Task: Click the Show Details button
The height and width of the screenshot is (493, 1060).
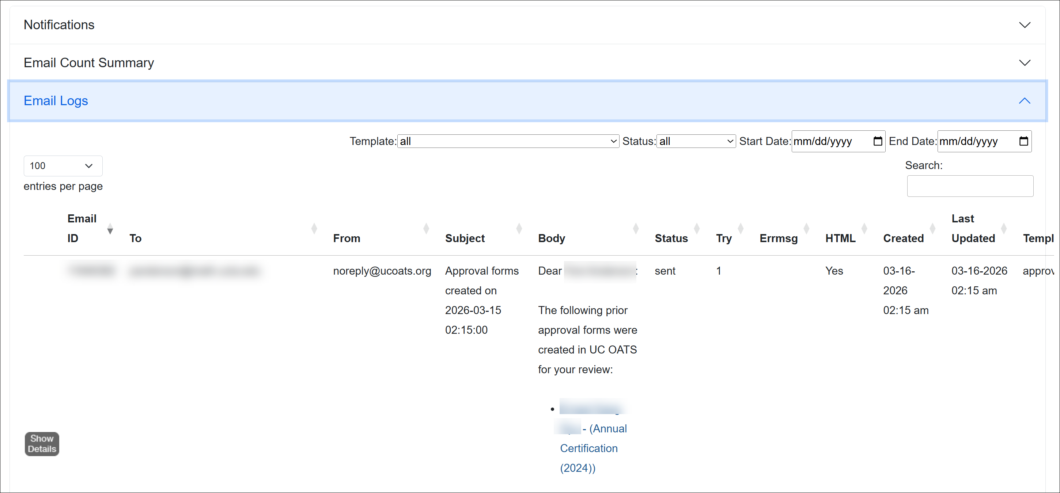Action: (x=41, y=444)
